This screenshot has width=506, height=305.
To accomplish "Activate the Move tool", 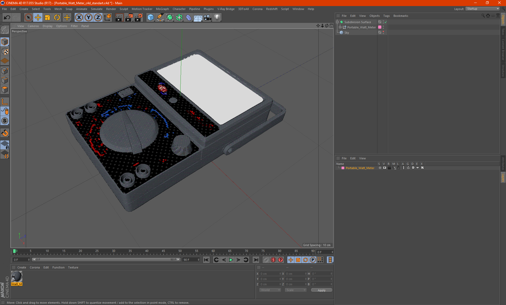I will [x=38, y=18].
